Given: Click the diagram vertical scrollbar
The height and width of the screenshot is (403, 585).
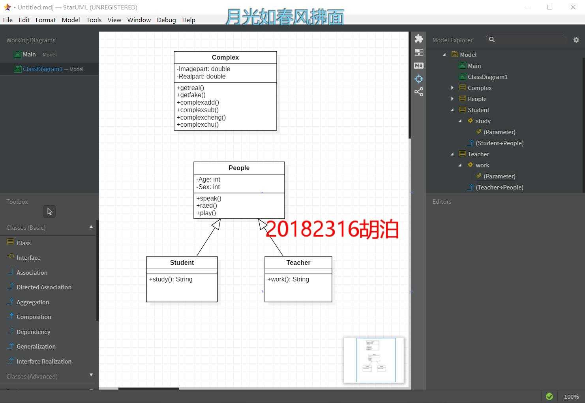Looking at the screenshot, I should (x=410, y=85).
